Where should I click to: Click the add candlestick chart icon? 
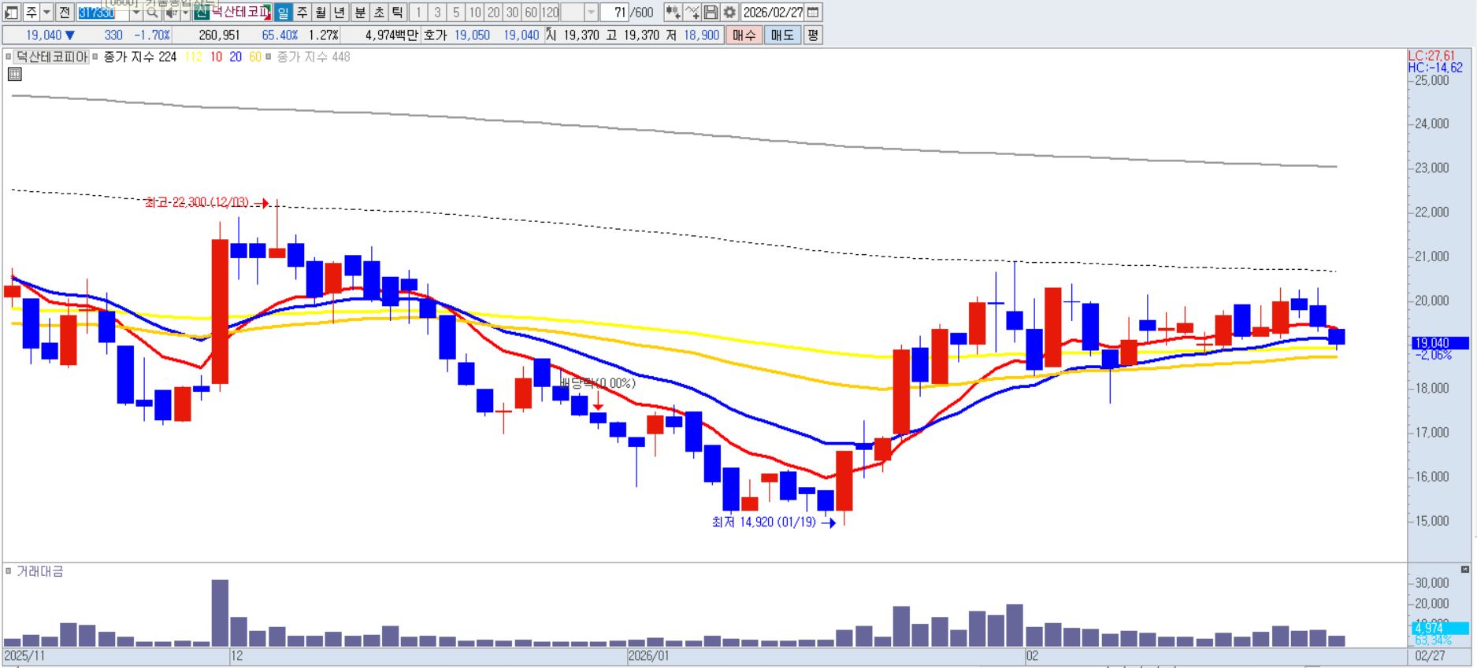tap(673, 13)
